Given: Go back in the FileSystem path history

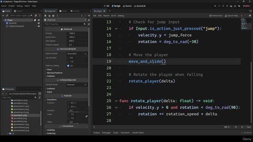Looking at the screenshot, I should click(x=3, y=94).
